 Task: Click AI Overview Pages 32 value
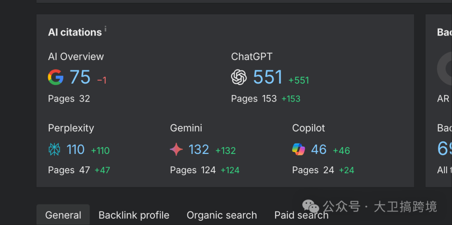pyautogui.click(x=85, y=99)
